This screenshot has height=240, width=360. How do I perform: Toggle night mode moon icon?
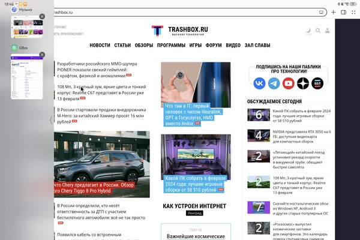[x=308, y=31]
